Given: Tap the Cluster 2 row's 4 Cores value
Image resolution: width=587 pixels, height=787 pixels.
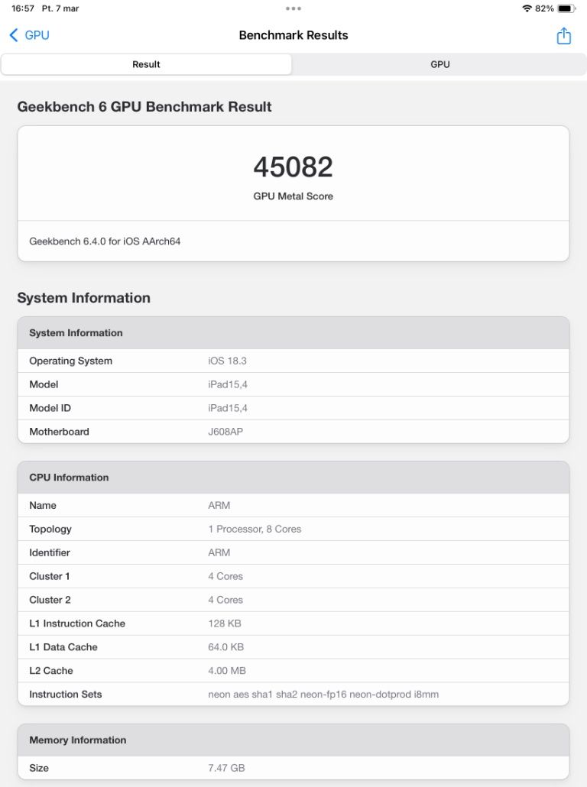Looking at the screenshot, I should (225, 600).
